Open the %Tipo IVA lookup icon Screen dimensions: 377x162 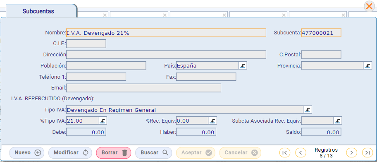coord(103,121)
